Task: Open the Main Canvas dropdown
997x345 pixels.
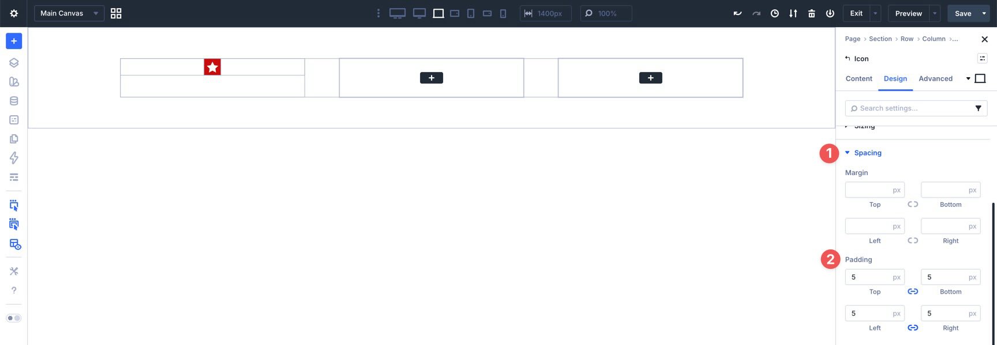Action: point(69,13)
